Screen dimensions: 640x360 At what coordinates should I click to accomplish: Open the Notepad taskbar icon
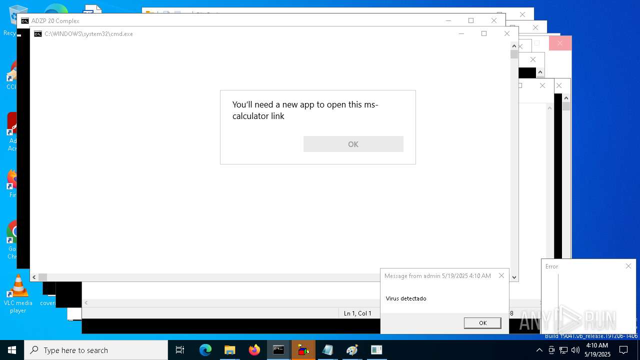pyautogui.click(x=327, y=350)
